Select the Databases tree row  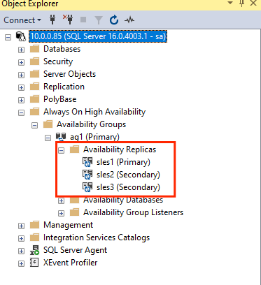click(62, 49)
